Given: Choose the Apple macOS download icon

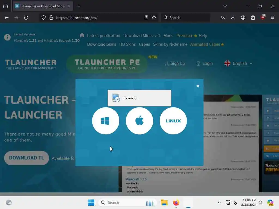Looking at the screenshot, I should (139, 121).
